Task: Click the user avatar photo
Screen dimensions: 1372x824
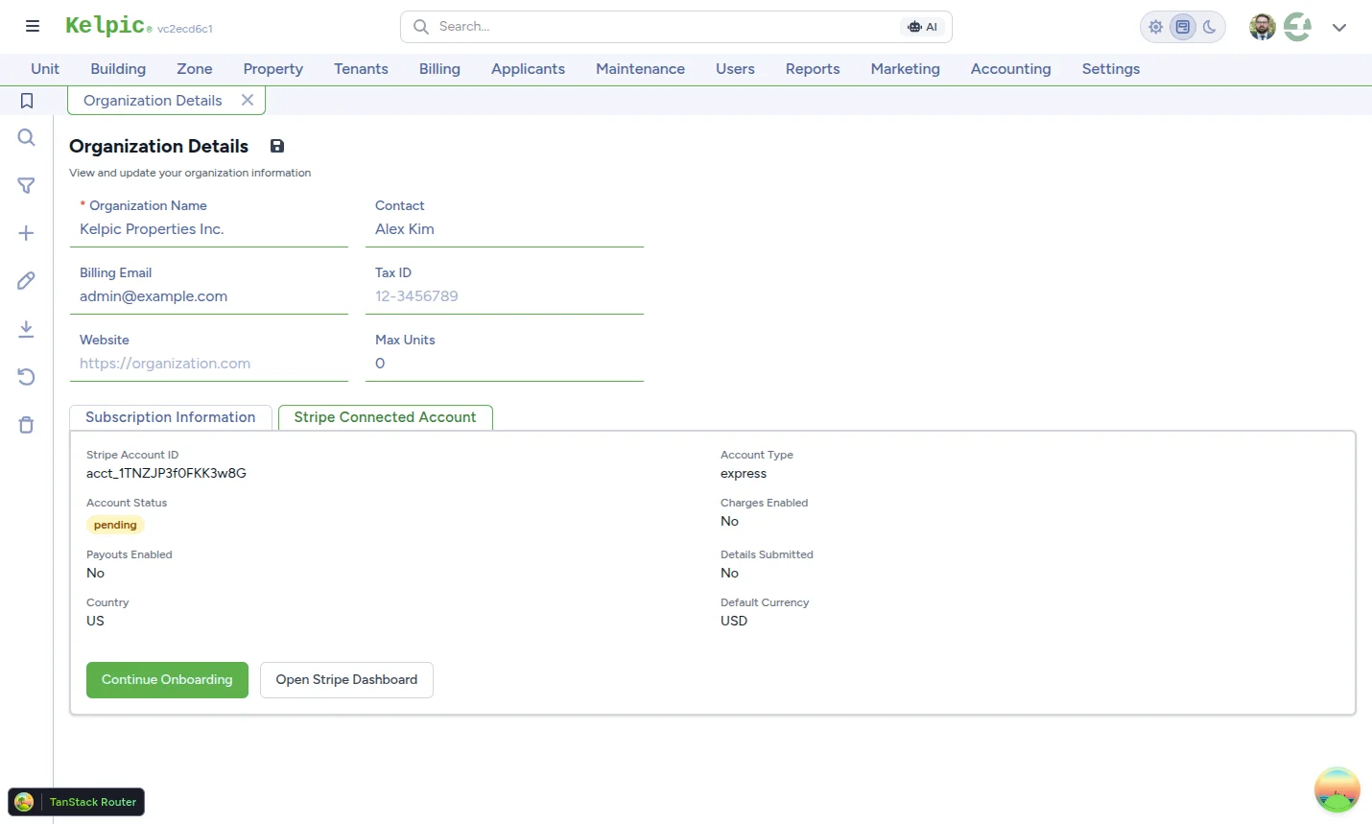Action: coord(1263,27)
